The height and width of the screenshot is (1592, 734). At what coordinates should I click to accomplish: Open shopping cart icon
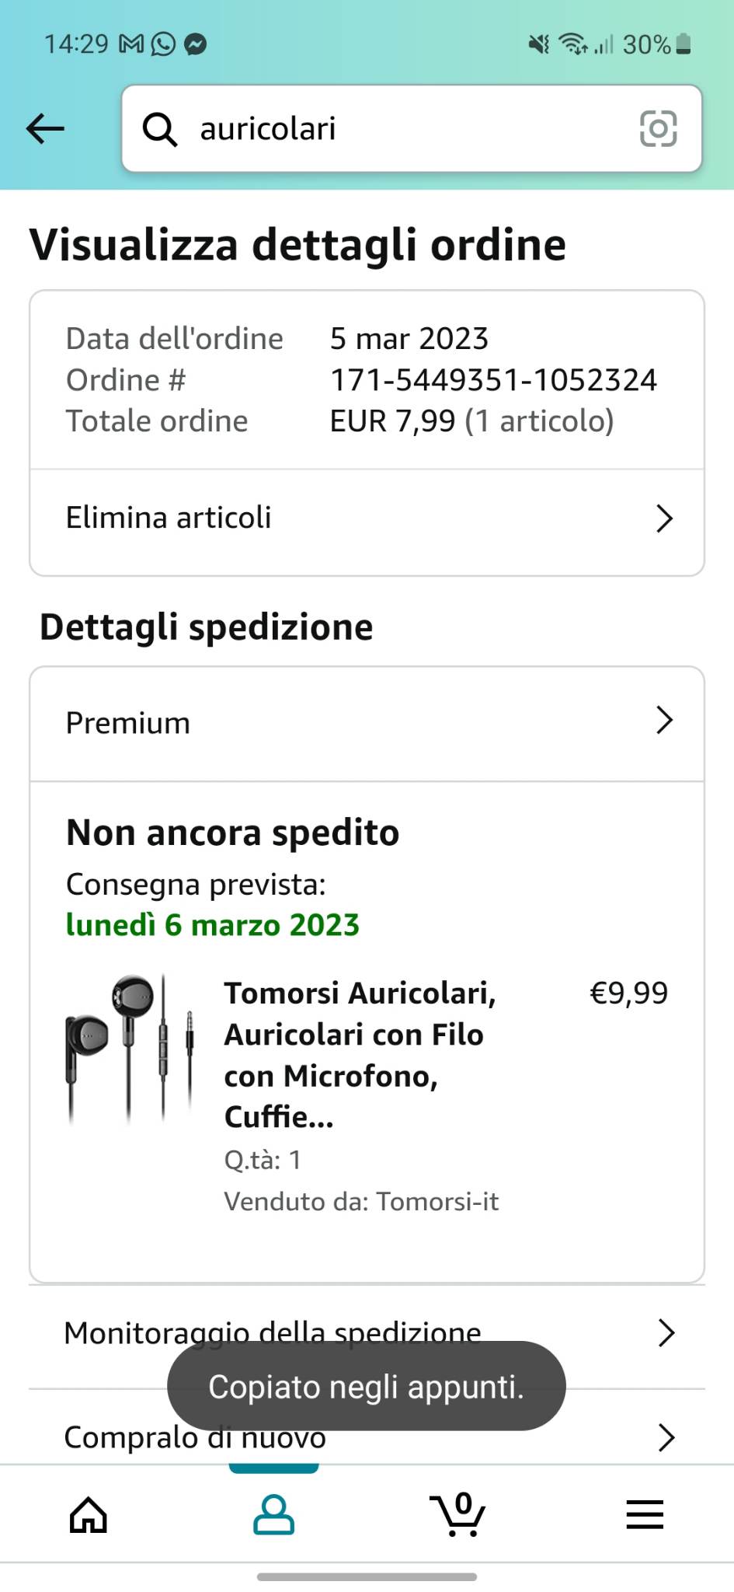458,1514
